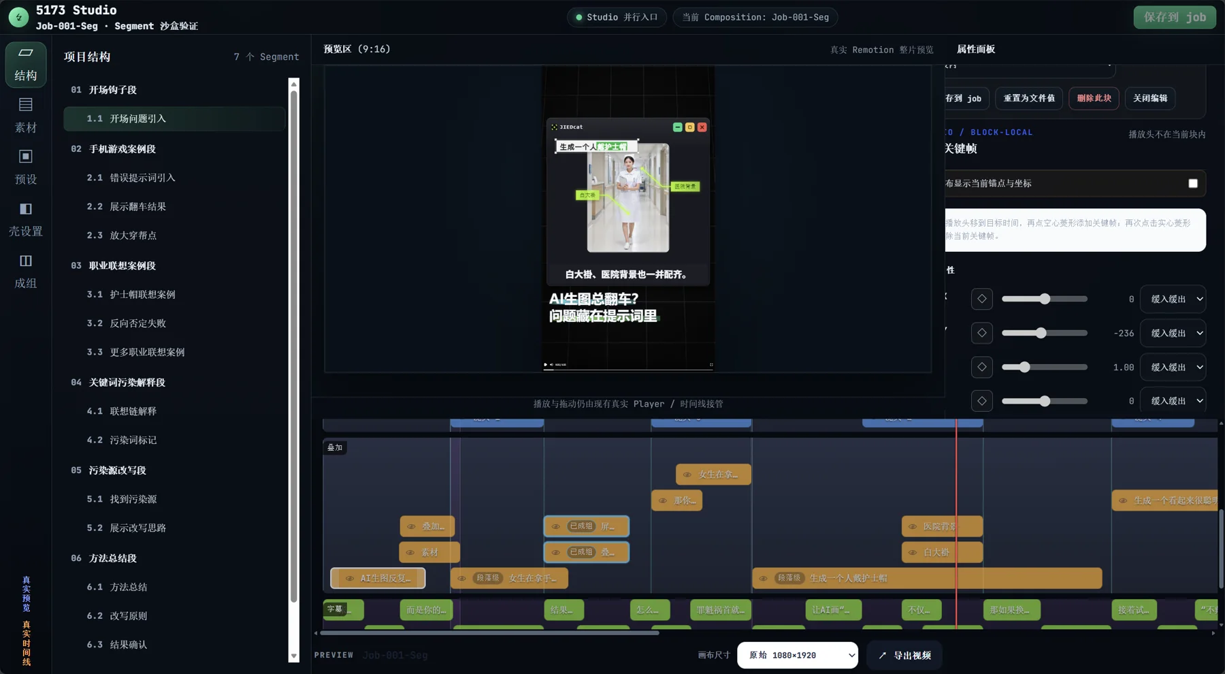The image size is (1225, 674).
Task: Click the 叠加 track label
Action: [x=335, y=447]
